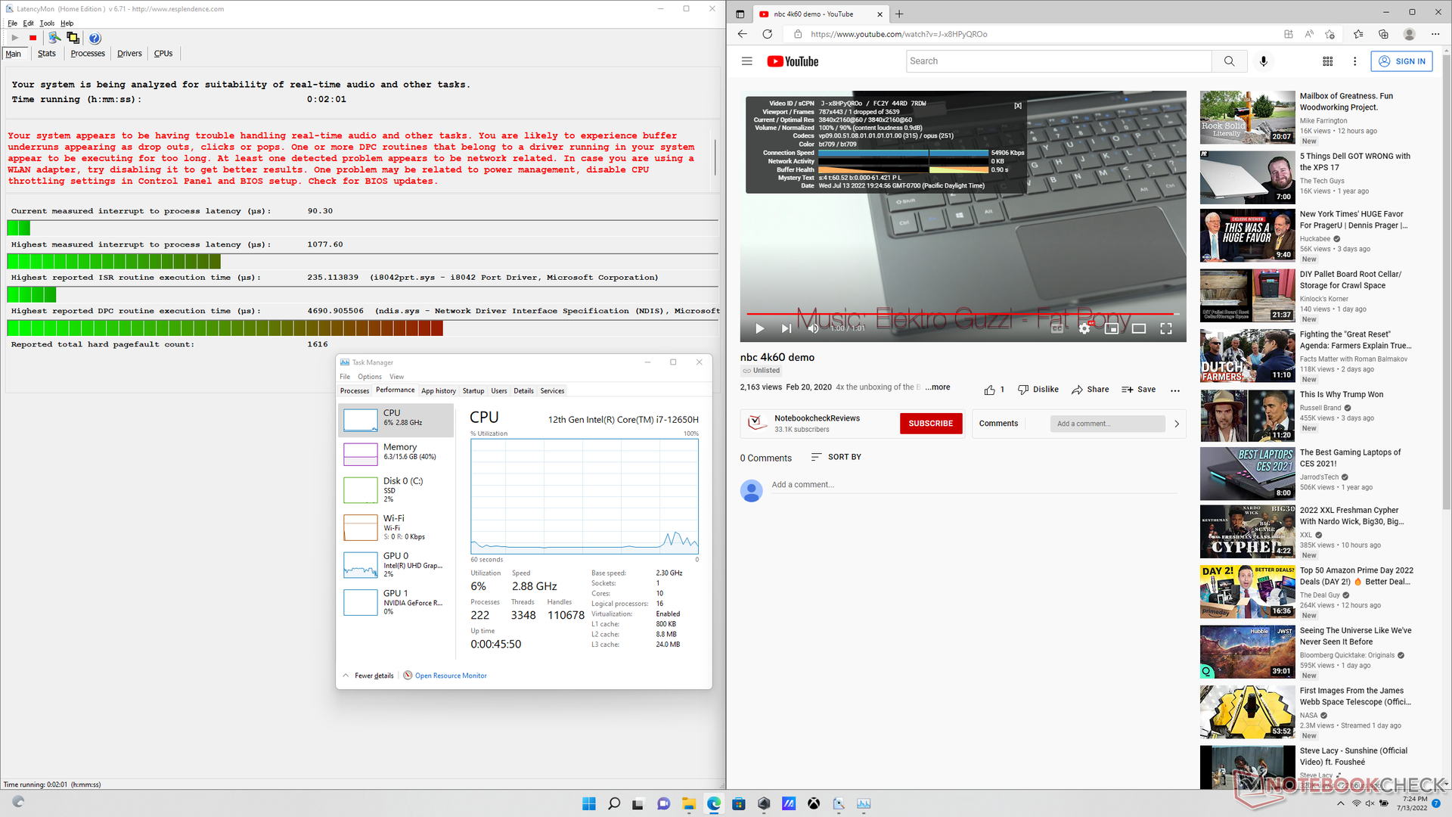Viewport: 1452px width, 817px height.
Task: Switch to the CPUs tab in LatencyMon
Action: 163,54
